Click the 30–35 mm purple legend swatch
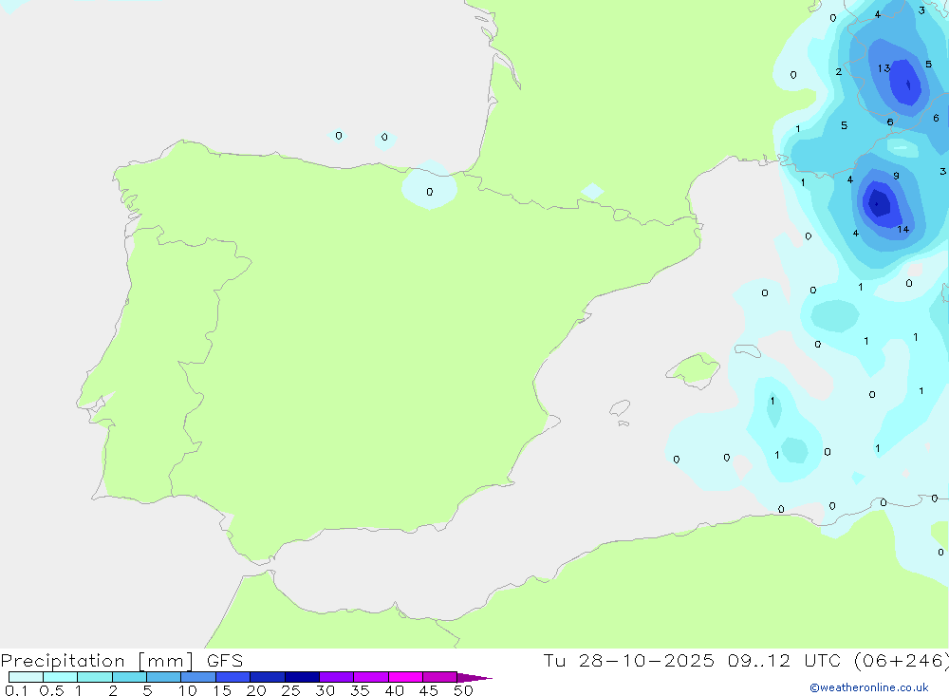This screenshot has height=696, width=949. [x=336, y=677]
